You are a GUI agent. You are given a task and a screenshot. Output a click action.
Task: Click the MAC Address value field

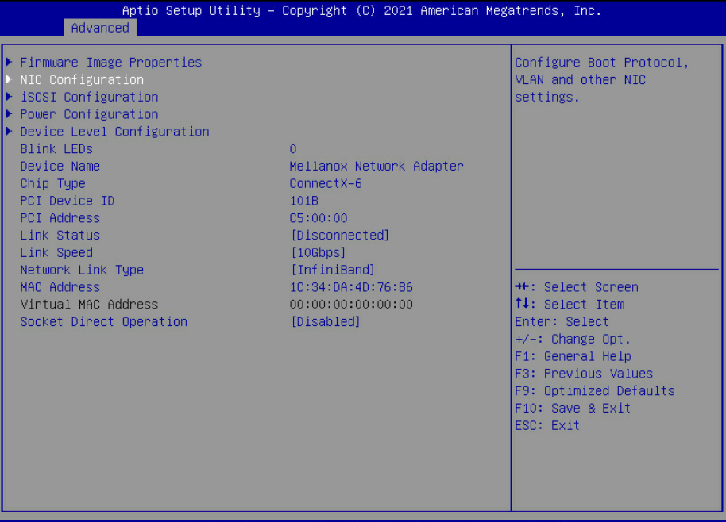click(x=351, y=287)
